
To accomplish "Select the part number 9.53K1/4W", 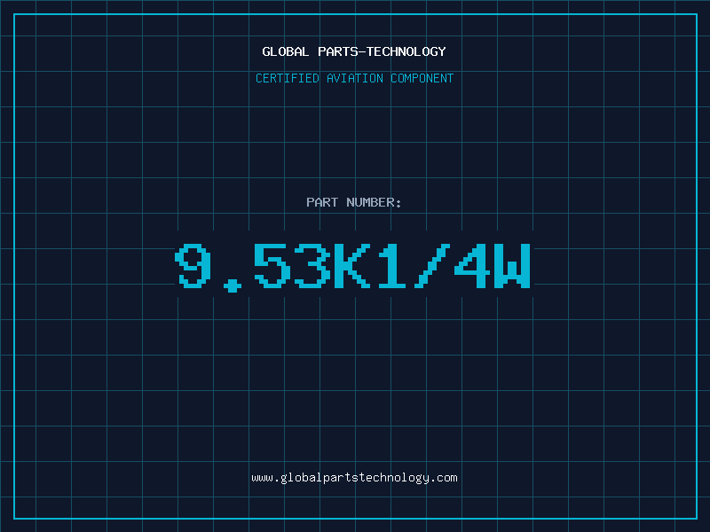I will tap(352, 267).
